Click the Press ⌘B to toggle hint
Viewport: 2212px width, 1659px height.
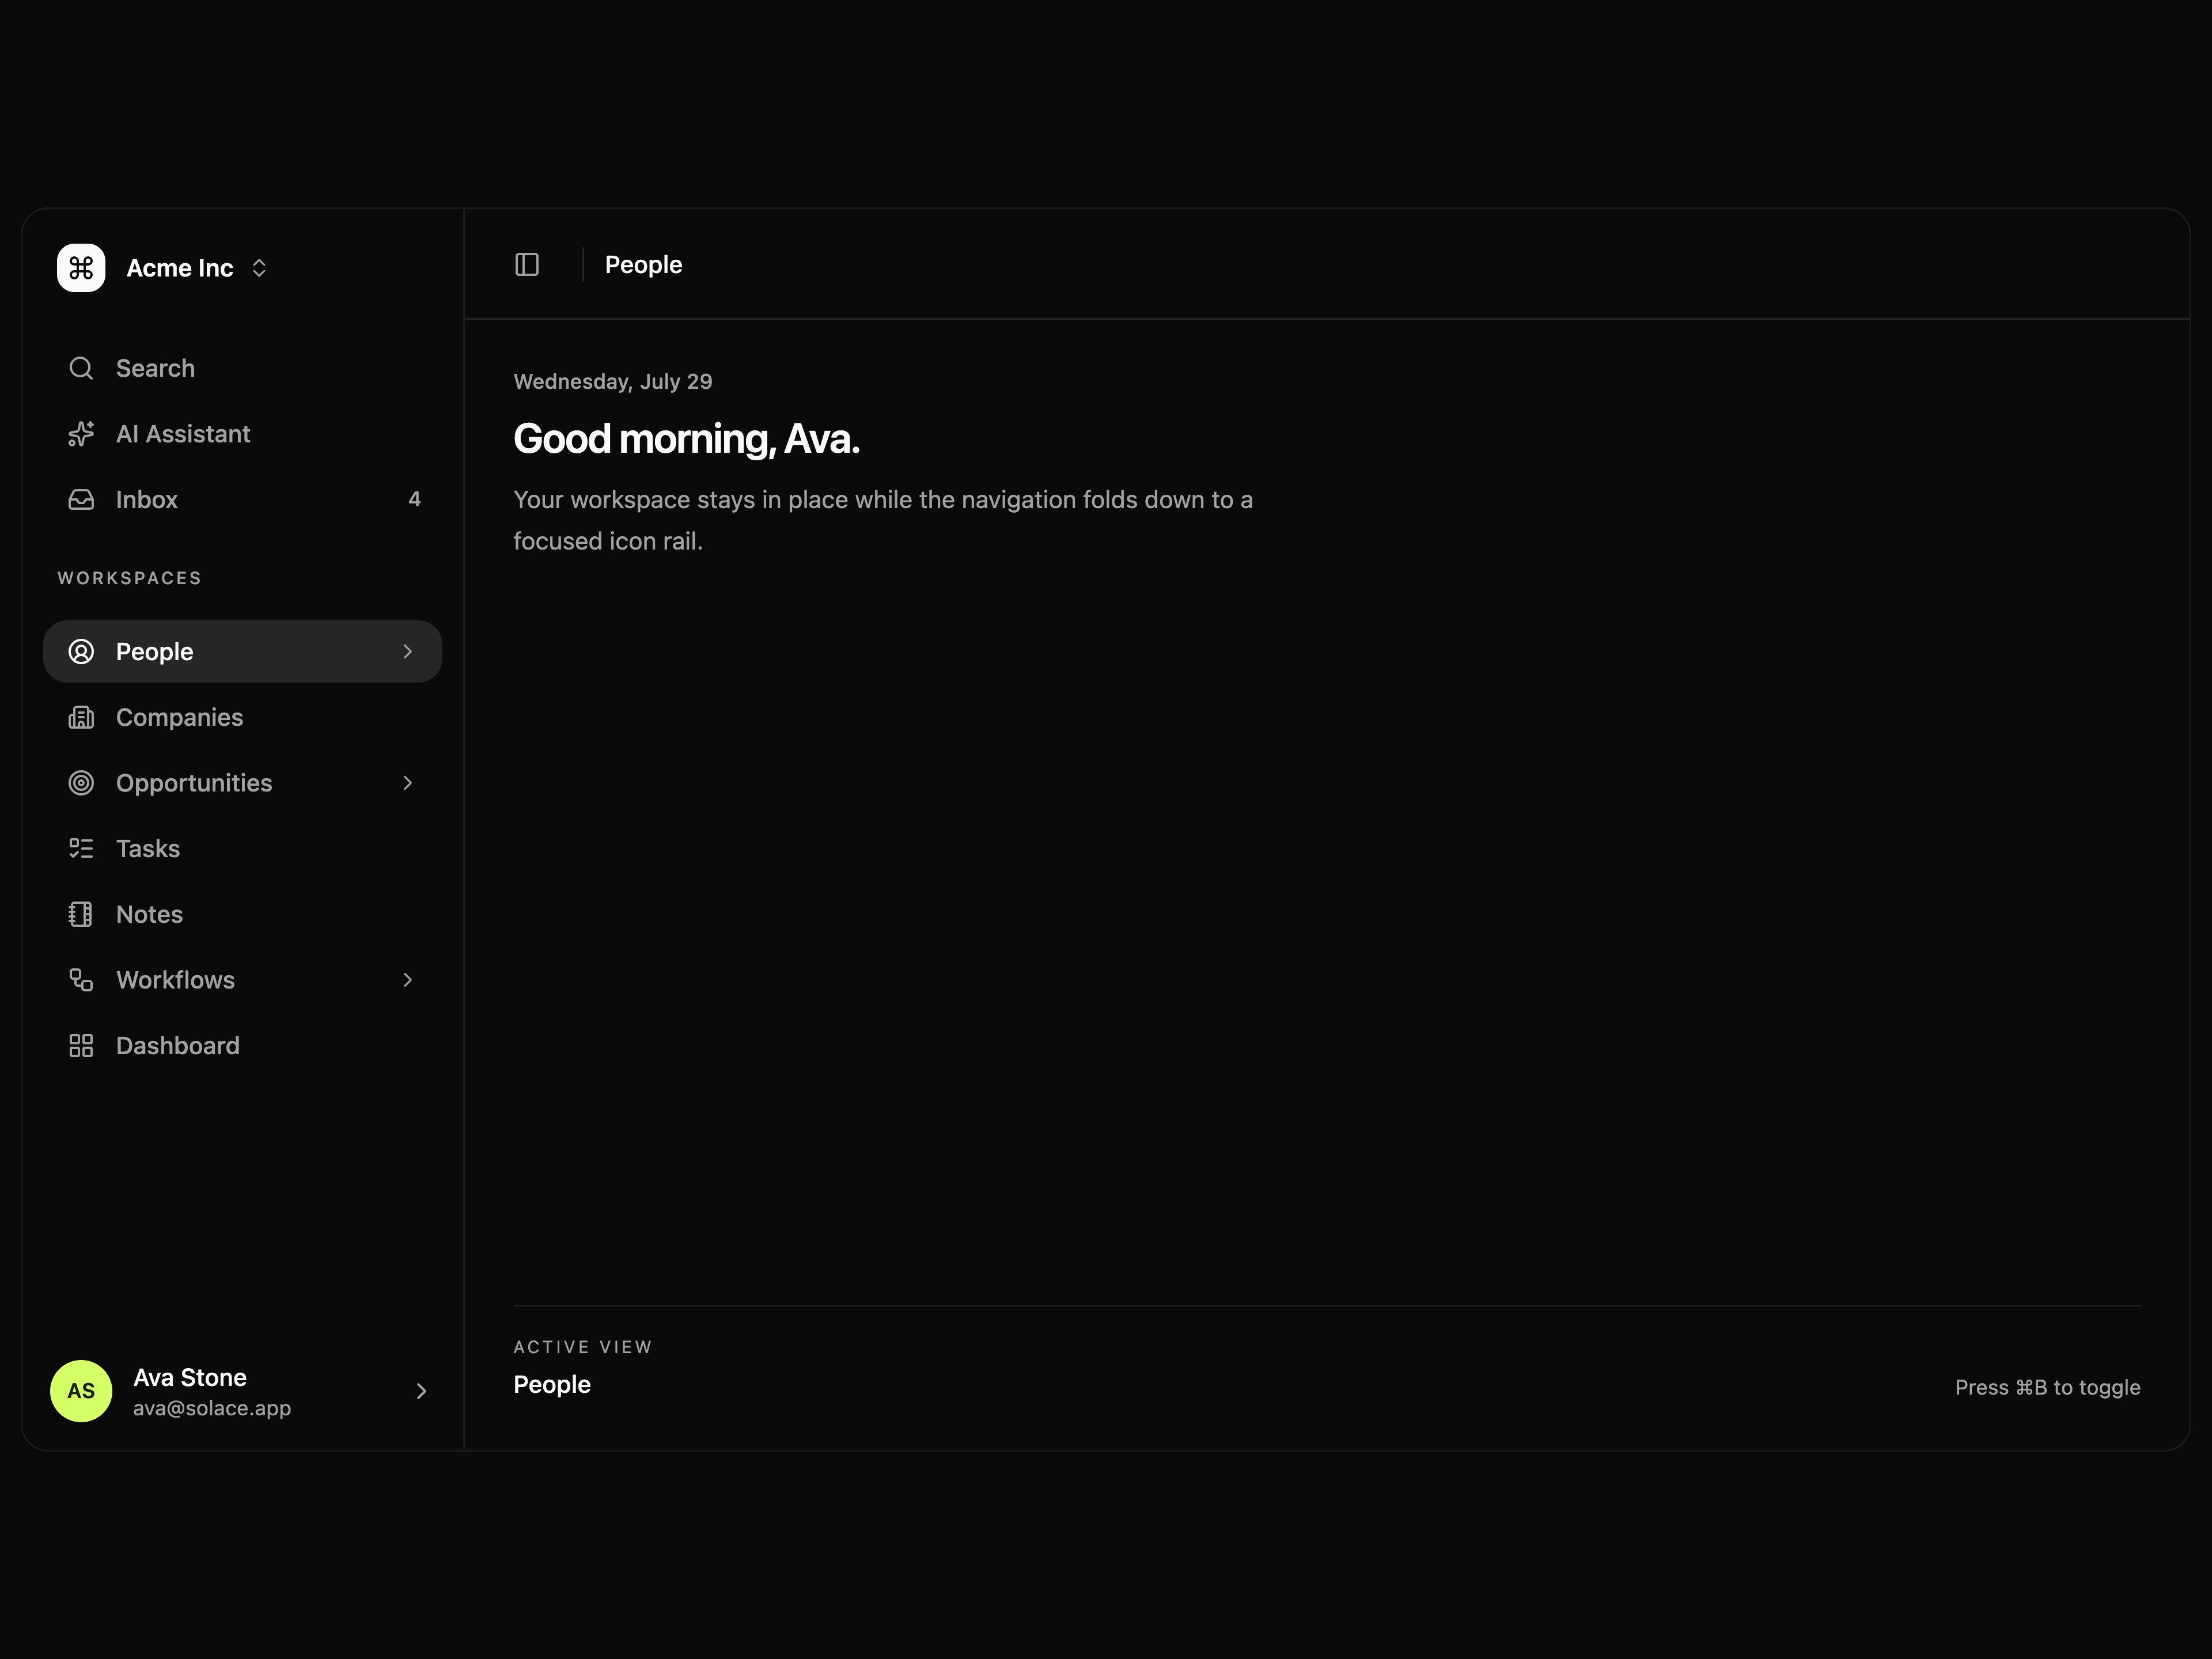[2048, 1387]
